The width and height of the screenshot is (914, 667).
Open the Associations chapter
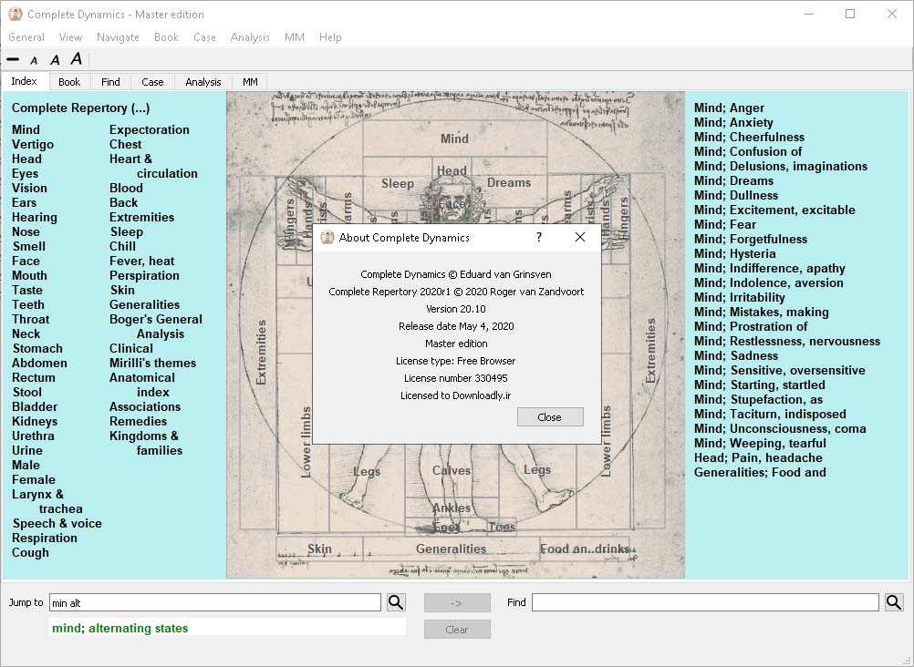click(144, 406)
